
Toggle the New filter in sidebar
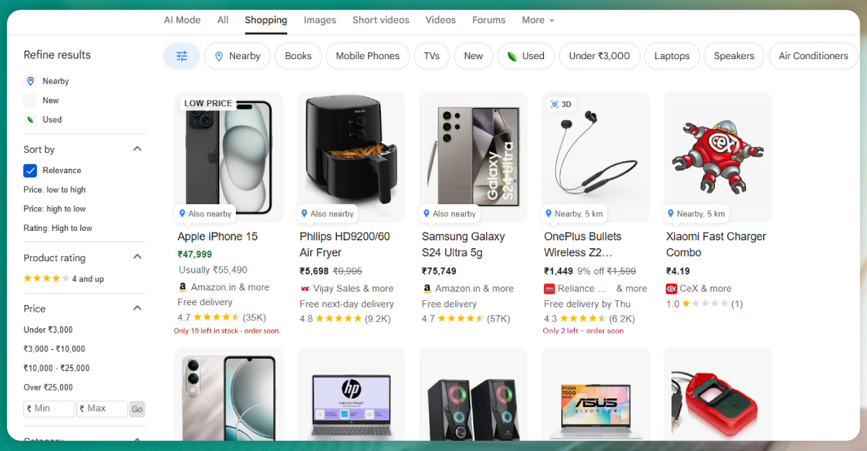click(30, 100)
